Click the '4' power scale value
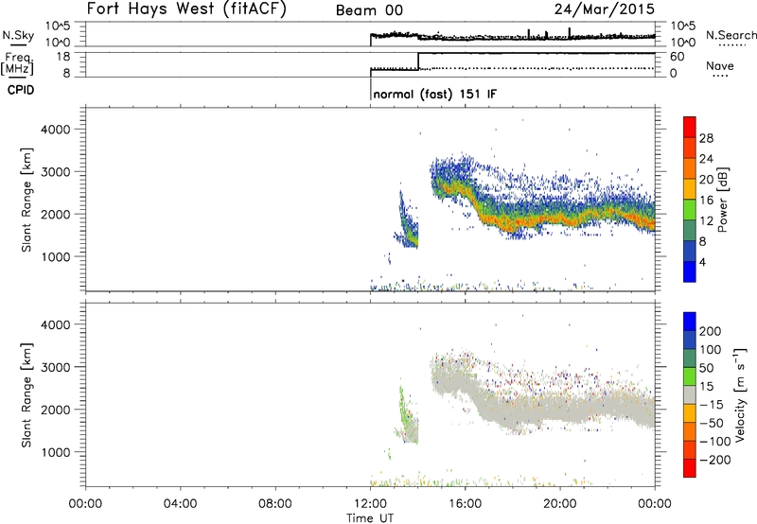Image resolution: width=757 pixels, height=524 pixels. pyautogui.click(x=702, y=262)
